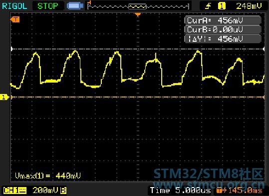Viewport: 269px width, 196px height.
Task: Click the channel 1 ground level marker
Action: click(4, 98)
